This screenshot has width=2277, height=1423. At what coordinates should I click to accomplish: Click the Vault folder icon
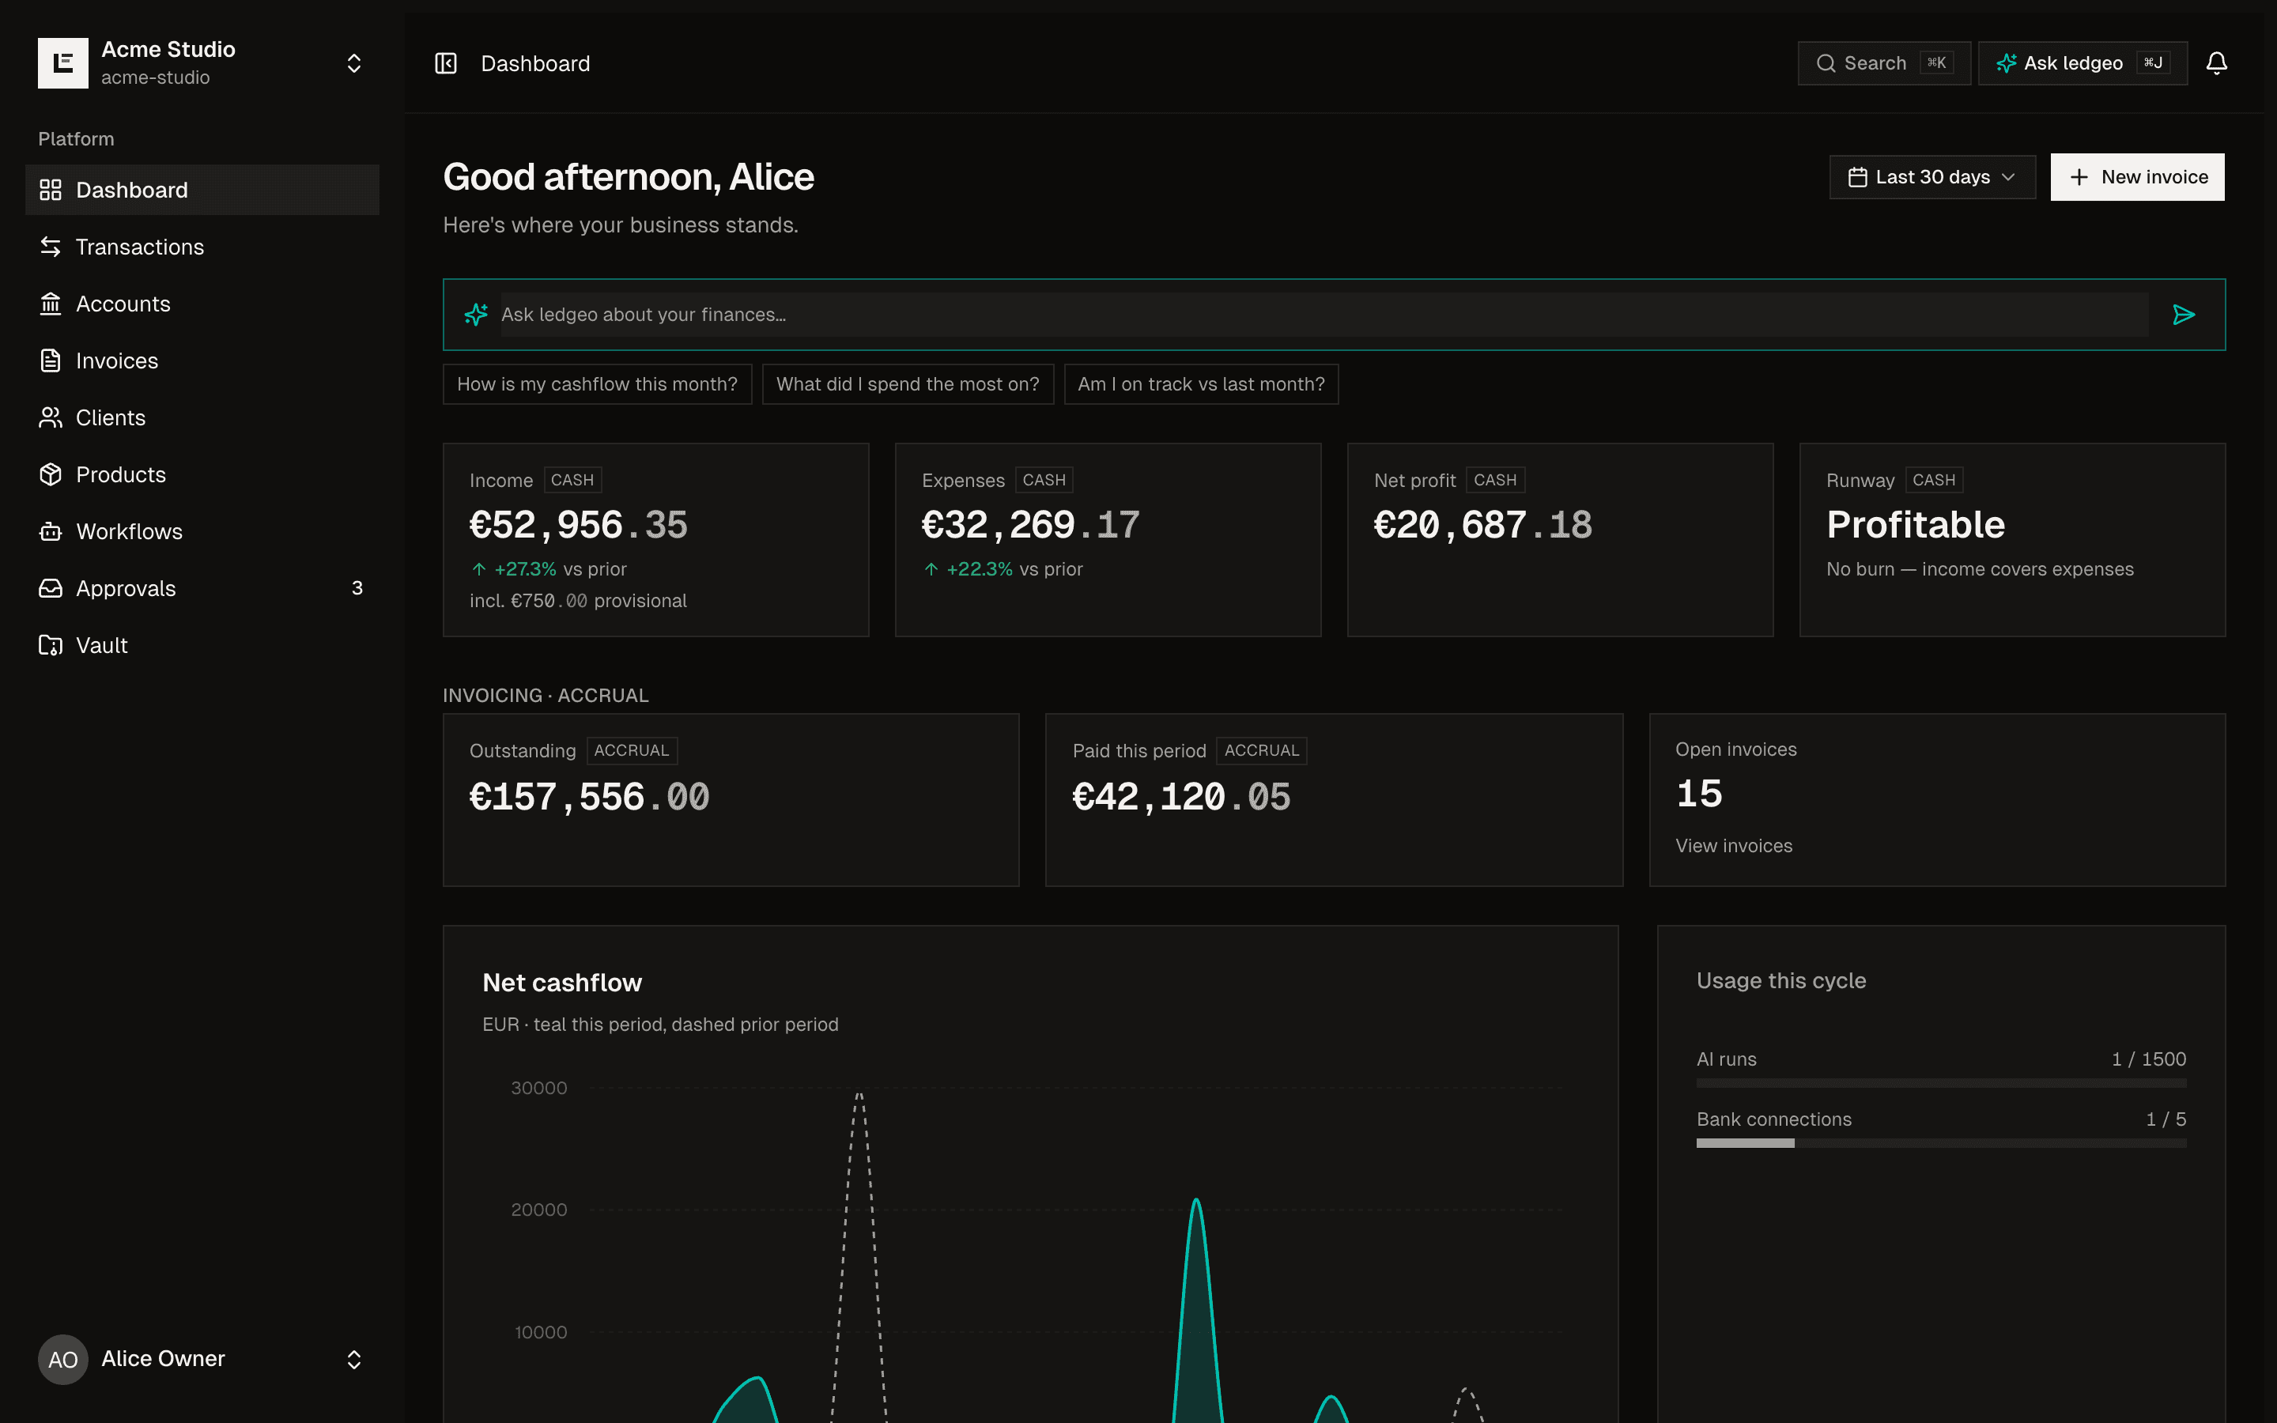coord(51,646)
